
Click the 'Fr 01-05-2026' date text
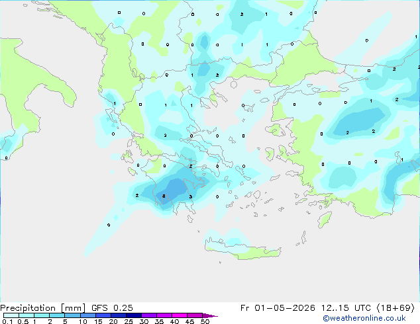pos(278,308)
